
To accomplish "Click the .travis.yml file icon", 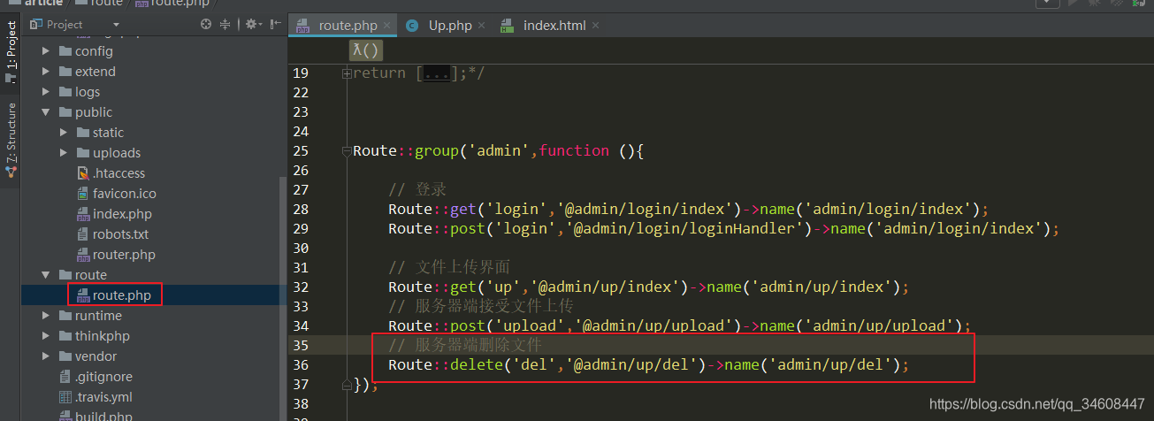I will pyautogui.click(x=65, y=397).
